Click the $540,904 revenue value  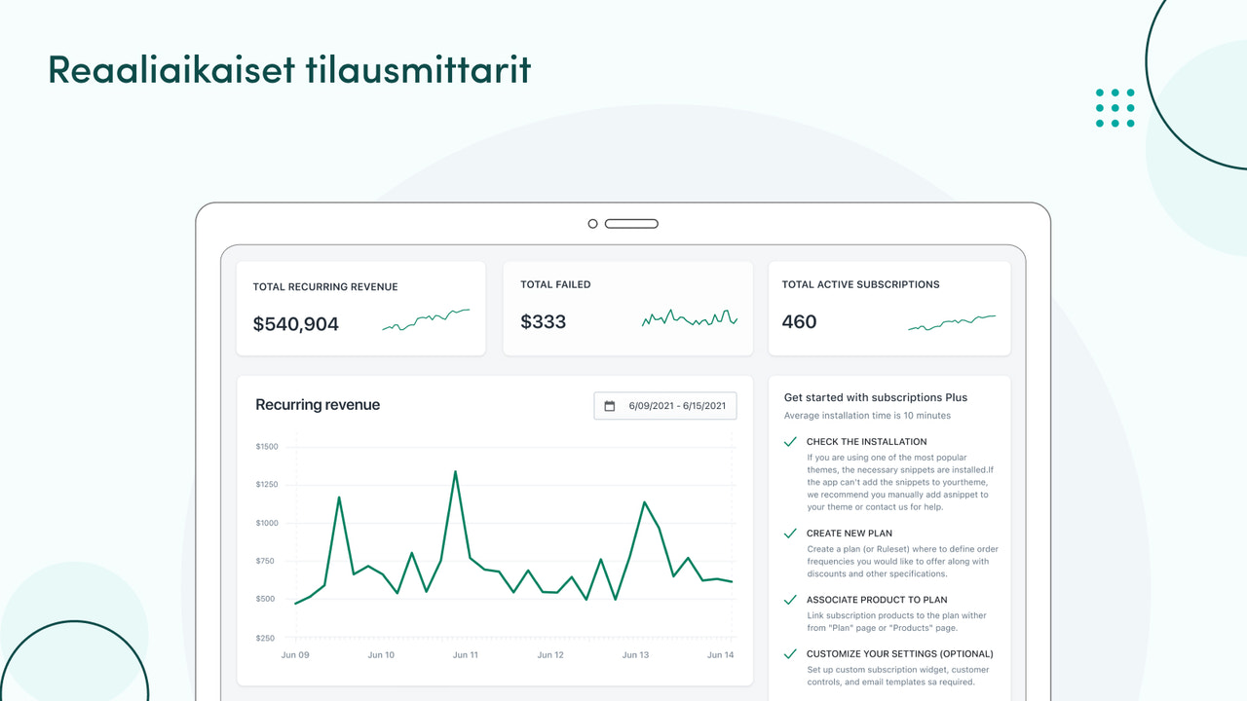point(296,324)
